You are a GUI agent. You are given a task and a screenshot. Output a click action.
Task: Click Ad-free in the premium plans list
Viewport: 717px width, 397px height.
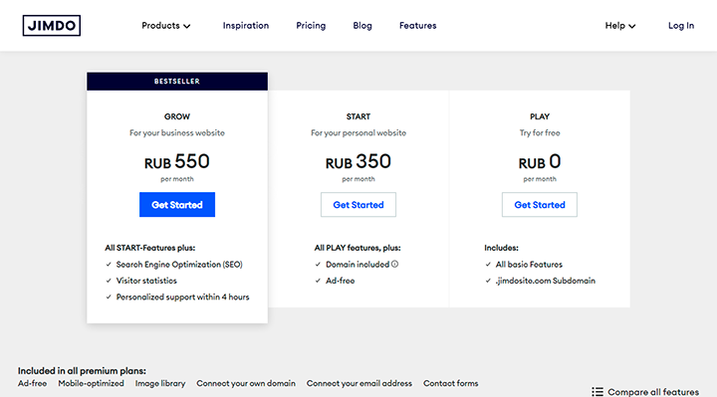[x=33, y=383]
